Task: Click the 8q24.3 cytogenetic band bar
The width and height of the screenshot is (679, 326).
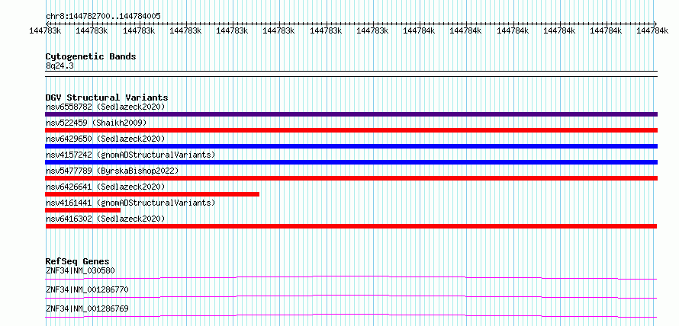Action: [351, 74]
